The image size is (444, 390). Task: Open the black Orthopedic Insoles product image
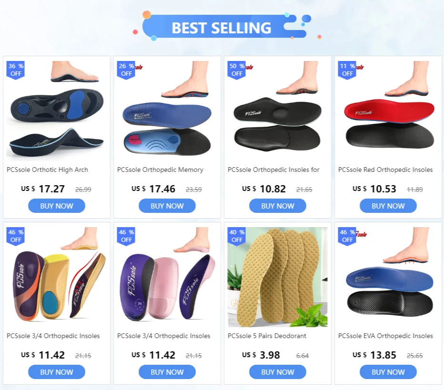[277, 111]
